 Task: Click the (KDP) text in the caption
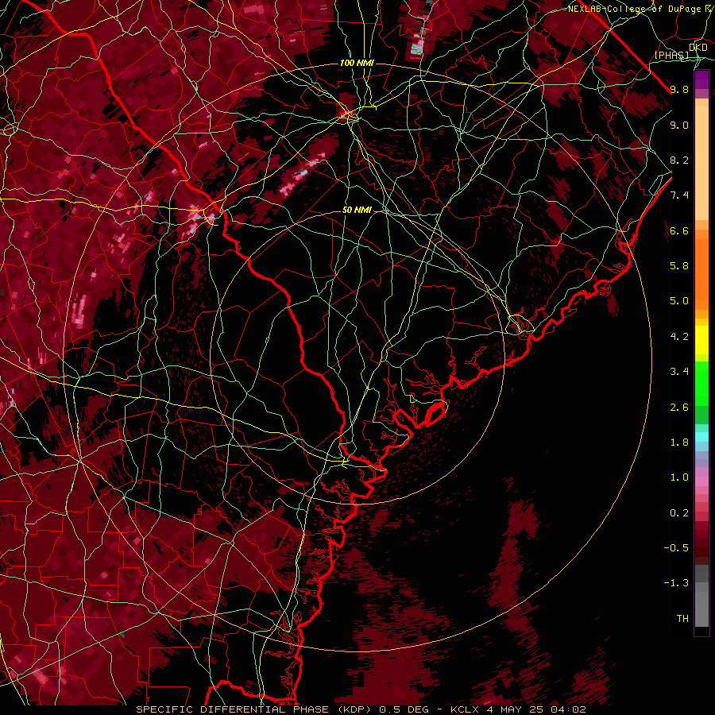coord(354,709)
